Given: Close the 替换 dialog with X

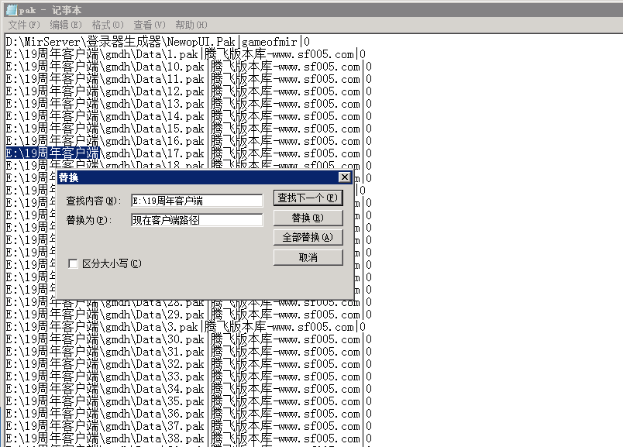Looking at the screenshot, I should coord(345,177).
